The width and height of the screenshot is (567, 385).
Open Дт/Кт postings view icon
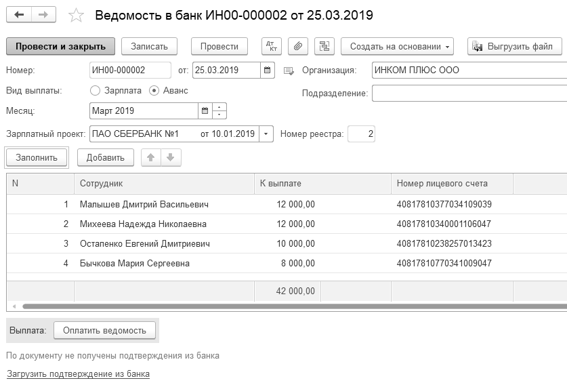click(273, 46)
